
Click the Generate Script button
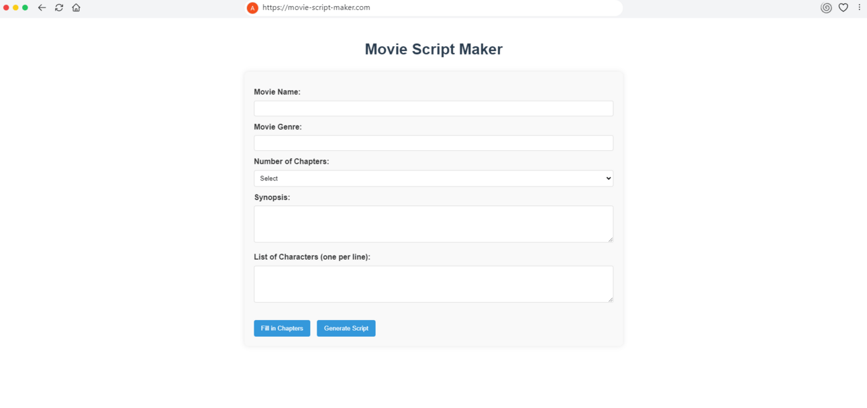coord(346,328)
